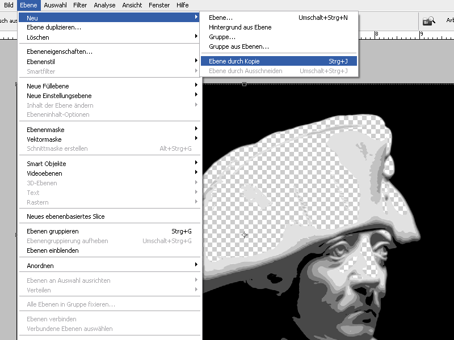The width and height of the screenshot is (454, 340).
Task: Select Ebene durch Kopie
Action: (279, 61)
